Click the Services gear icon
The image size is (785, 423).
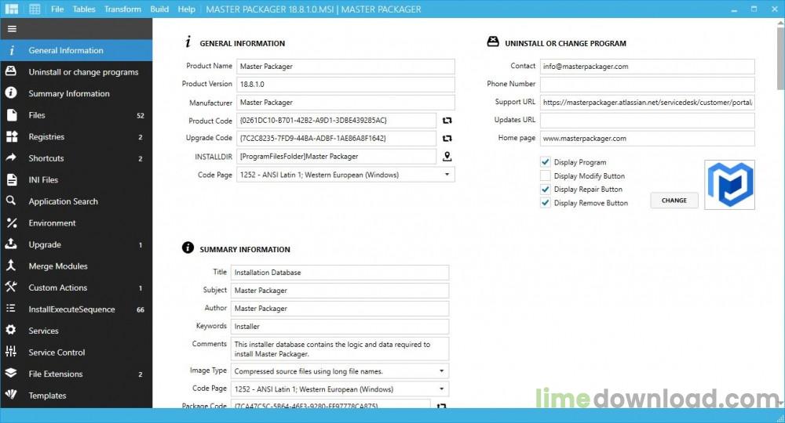coord(11,330)
